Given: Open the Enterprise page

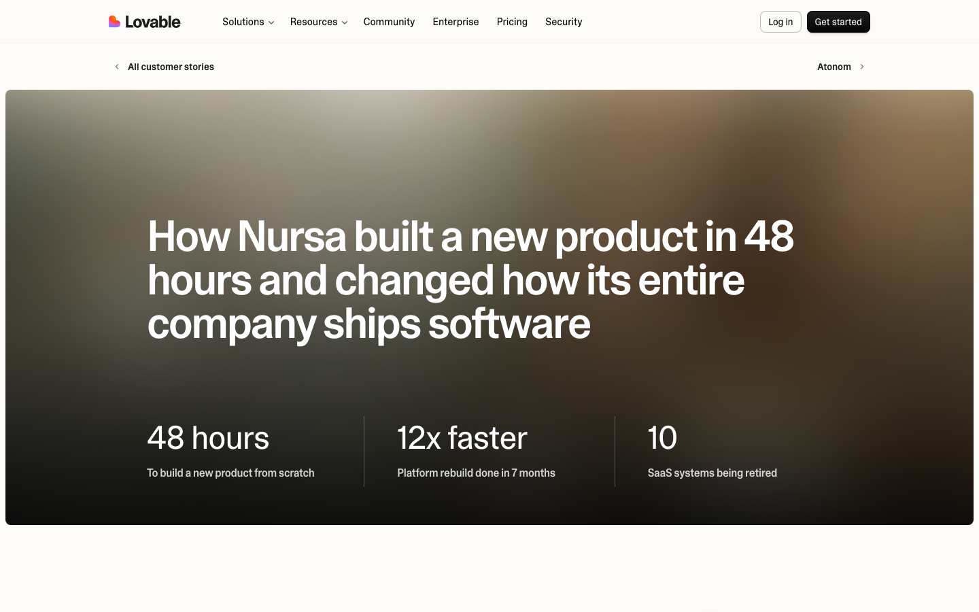Looking at the screenshot, I should (456, 22).
